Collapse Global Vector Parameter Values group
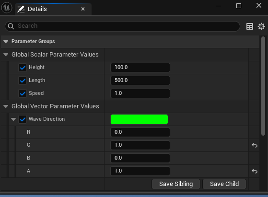The width and height of the screenshot is (268, 197). pos(6,106)
